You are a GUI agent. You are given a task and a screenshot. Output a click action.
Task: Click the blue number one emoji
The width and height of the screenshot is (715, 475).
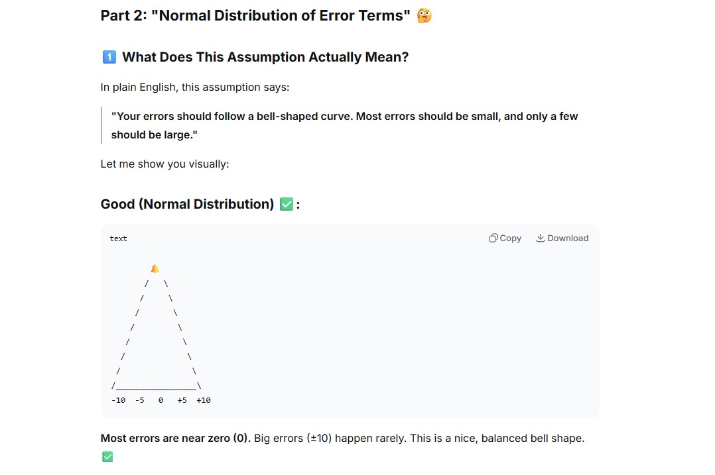point(109,57)
